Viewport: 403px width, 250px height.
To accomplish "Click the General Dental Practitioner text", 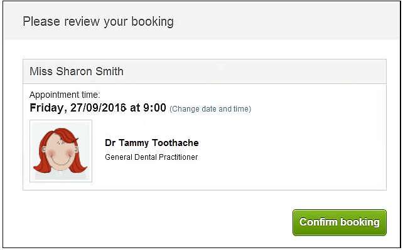I will coord(151,157).
